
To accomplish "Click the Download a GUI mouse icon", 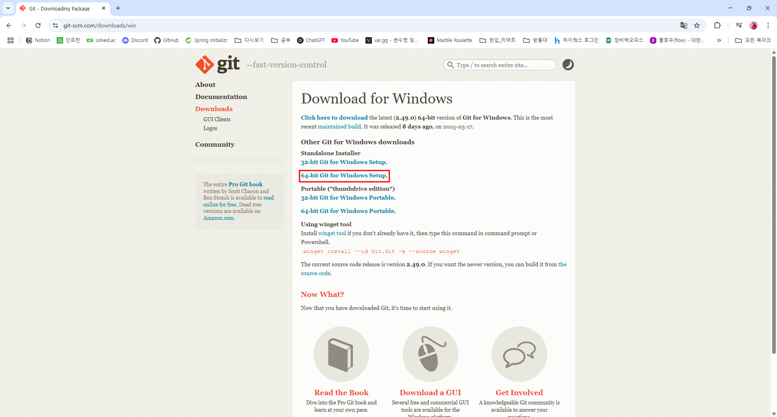I will pos(430,354).
